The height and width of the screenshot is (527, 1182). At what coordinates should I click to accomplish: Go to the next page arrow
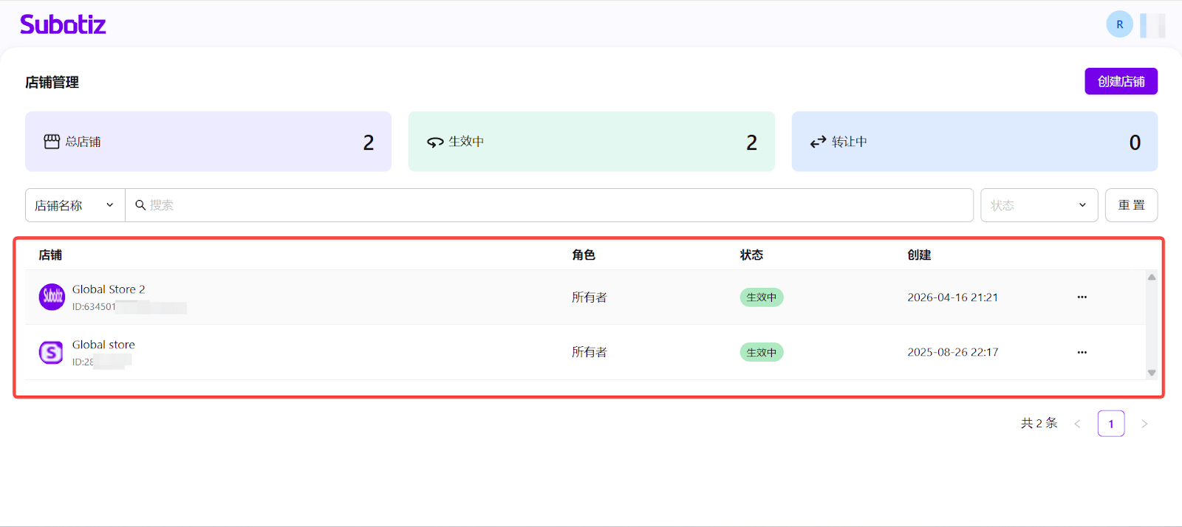[x=1144, y=424]
